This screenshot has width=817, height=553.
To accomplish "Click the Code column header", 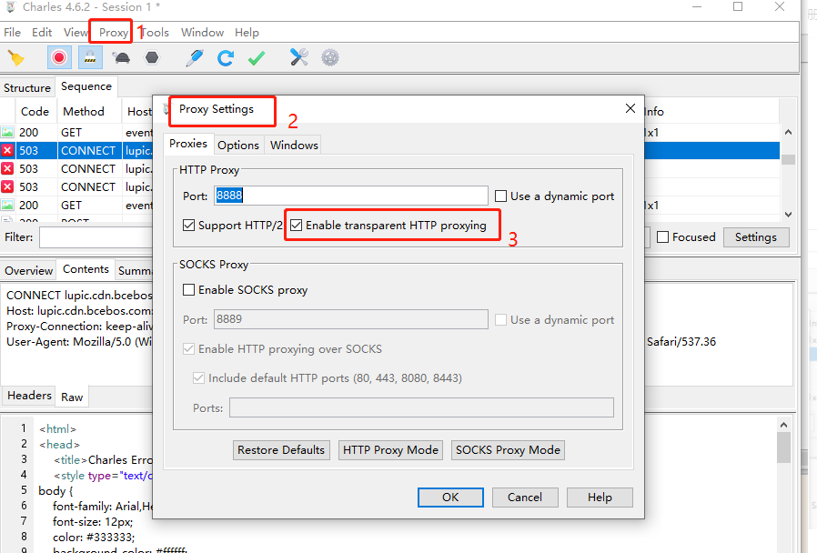I will 35,112.
